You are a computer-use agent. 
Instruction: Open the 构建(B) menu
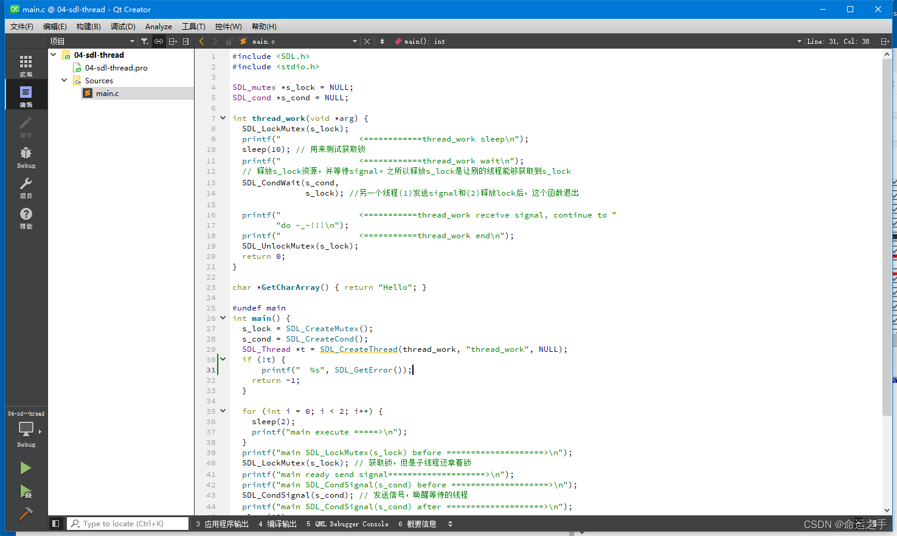tap(89, 26)
